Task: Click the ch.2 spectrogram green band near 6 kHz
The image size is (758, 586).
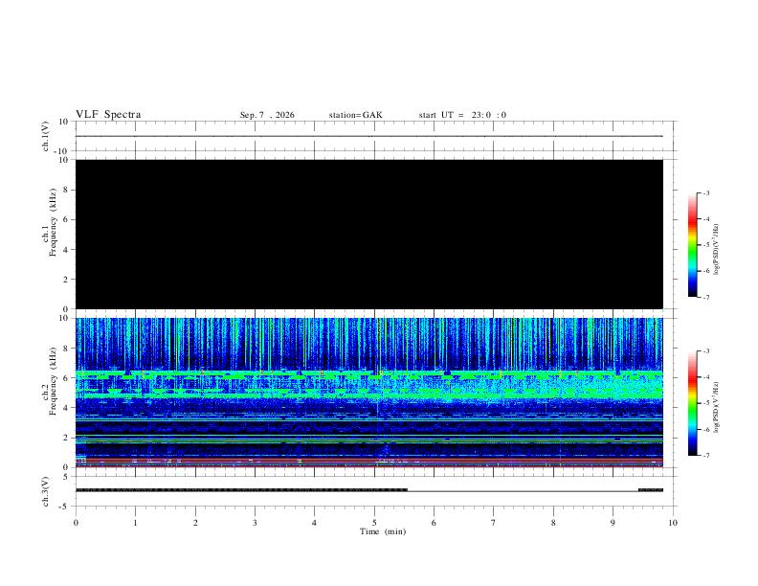Action: point(369,373)
